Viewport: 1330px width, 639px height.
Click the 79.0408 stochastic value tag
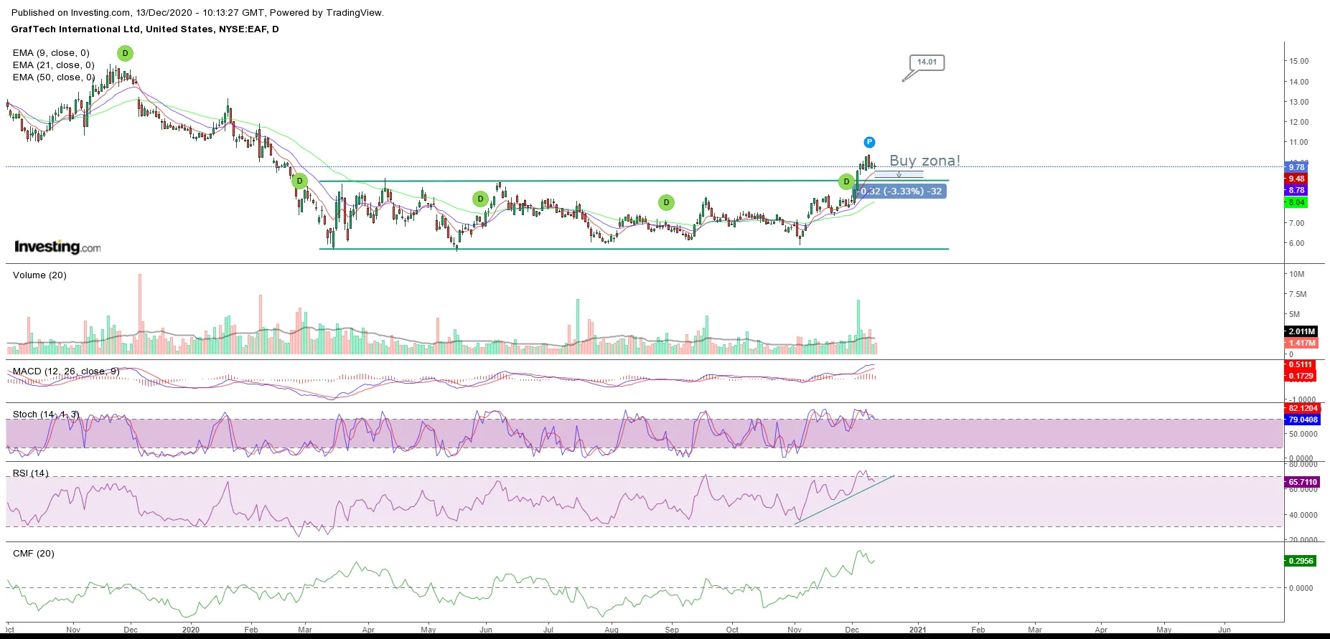1303,420
